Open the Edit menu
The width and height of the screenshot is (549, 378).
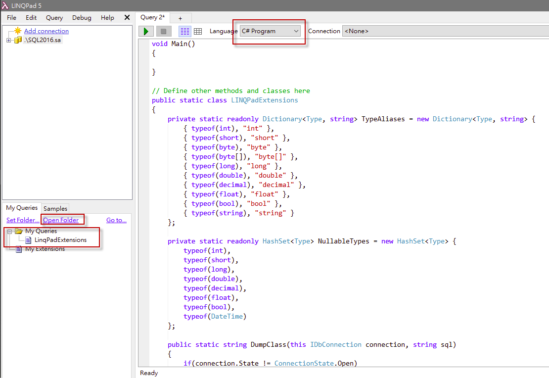coord(31,17)
